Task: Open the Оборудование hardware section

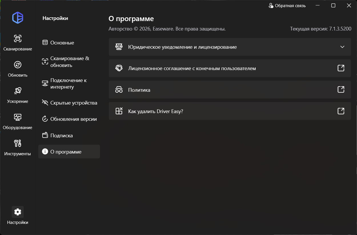Action: [x=18, y=121]
